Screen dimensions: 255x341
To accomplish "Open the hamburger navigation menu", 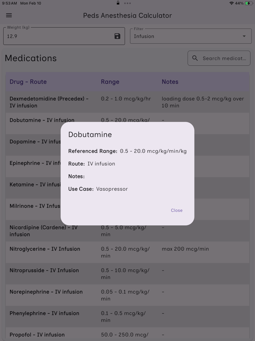I will [x=9, y=15].
